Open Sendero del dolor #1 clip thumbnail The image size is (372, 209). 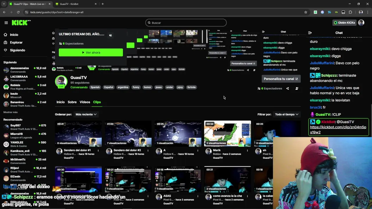point(78,134)
